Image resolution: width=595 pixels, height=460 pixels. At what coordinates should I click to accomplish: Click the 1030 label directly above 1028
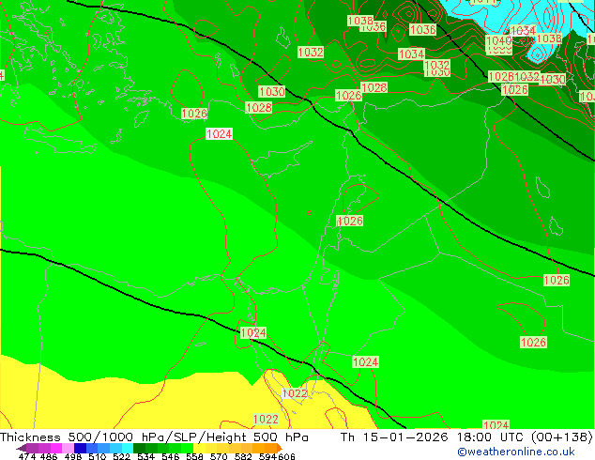pos(272,91)
